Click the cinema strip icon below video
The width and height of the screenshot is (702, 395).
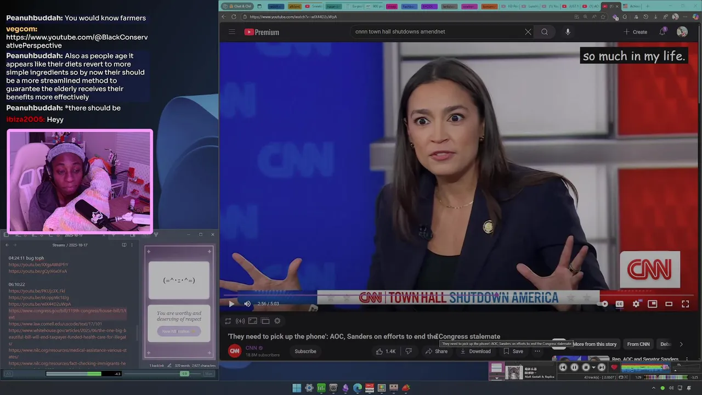tap(265, 321)
